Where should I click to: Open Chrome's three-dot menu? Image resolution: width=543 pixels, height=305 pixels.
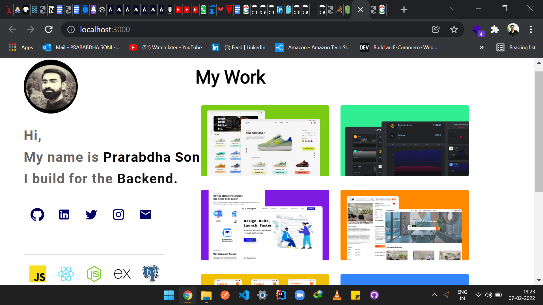click(x=531, y=29)
